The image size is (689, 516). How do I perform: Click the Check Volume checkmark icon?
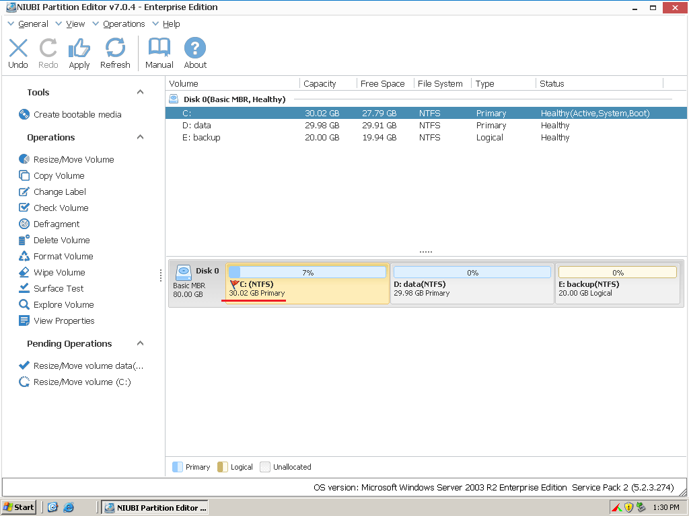pyautogui.click(x=24, y=208)
